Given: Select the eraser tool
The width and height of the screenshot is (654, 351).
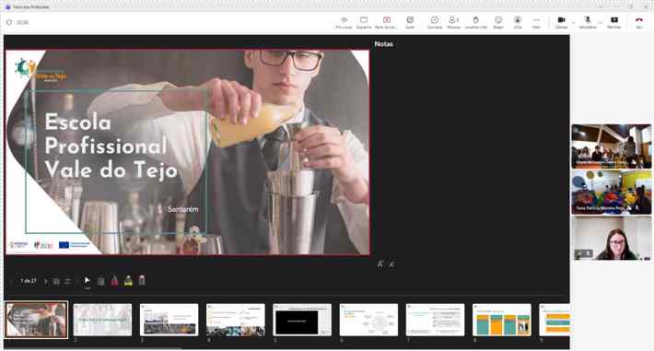Looking at the screenshot, I should [x=142, y=280].
